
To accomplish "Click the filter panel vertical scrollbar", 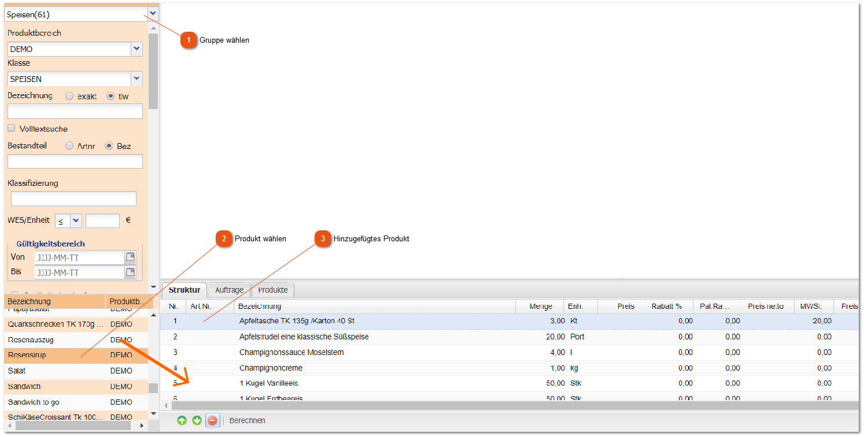I will pyautogui.click(x=153, y=71).
